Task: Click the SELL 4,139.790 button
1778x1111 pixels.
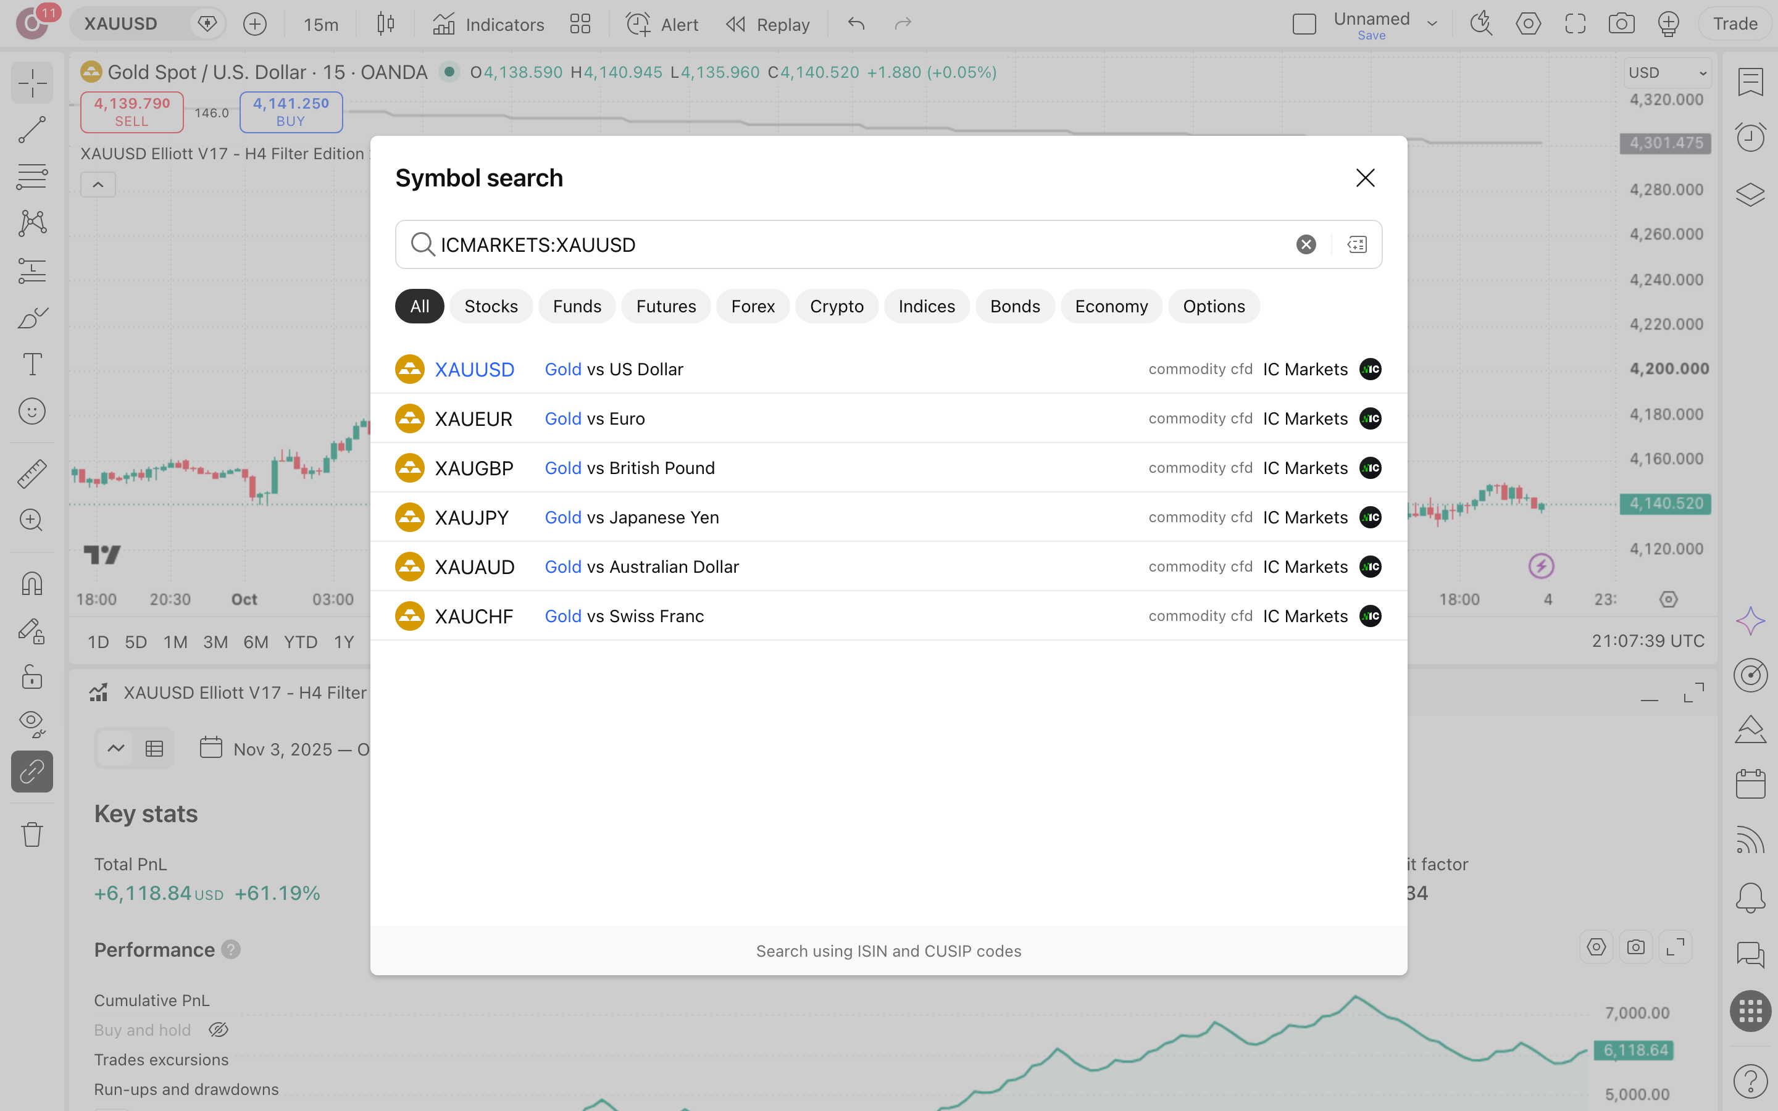Action: tap(131, 112)
